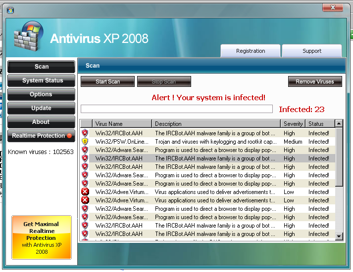The height and width of the screenshot is (272, 353).
Task: Click the scan progress bar
Action: (176, 109)
